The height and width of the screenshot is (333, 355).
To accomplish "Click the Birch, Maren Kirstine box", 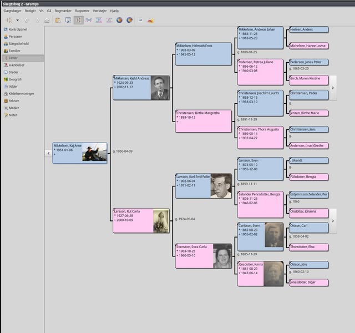I will (x=309, y=80).
